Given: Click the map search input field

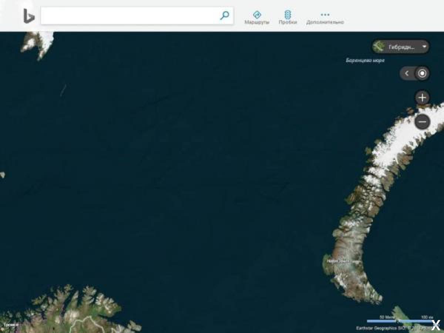Looking at the screenshot, I should (129, 16).
